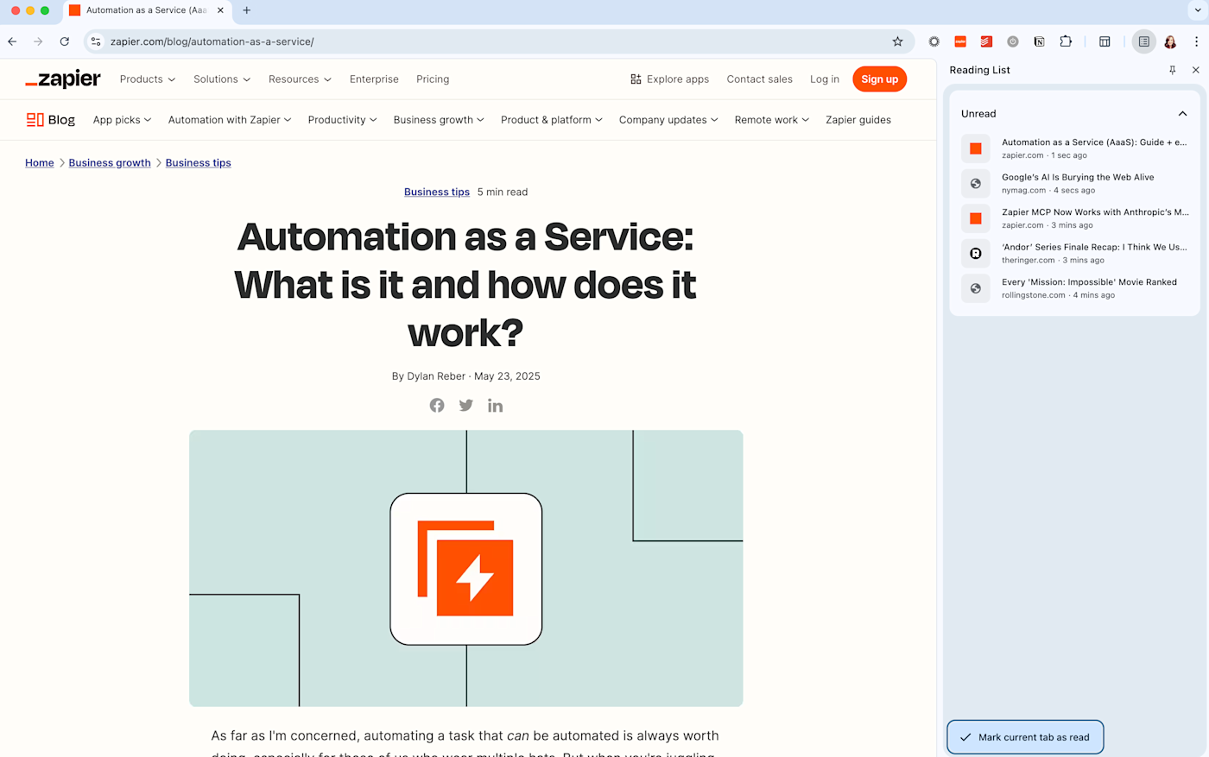
Task: Click Contact sales
Action: [760, 79]
